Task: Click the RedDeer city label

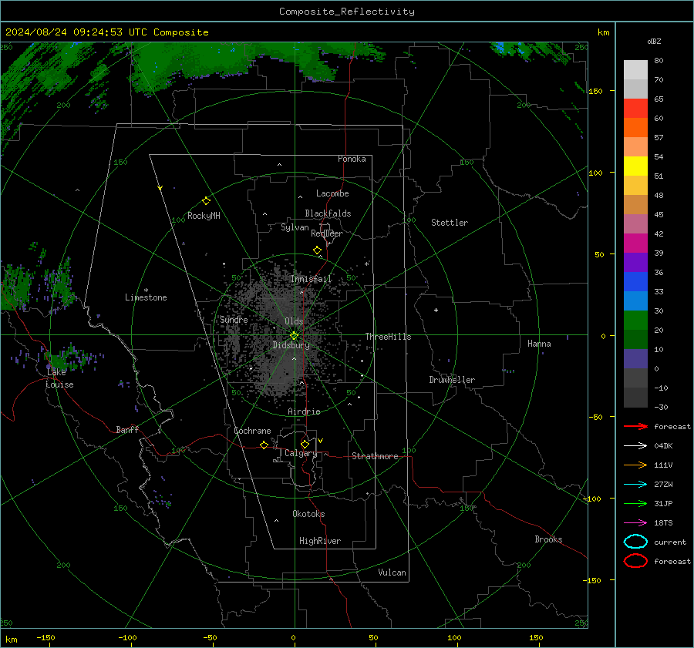Action: pyautogui.click(x=327, y=233)
